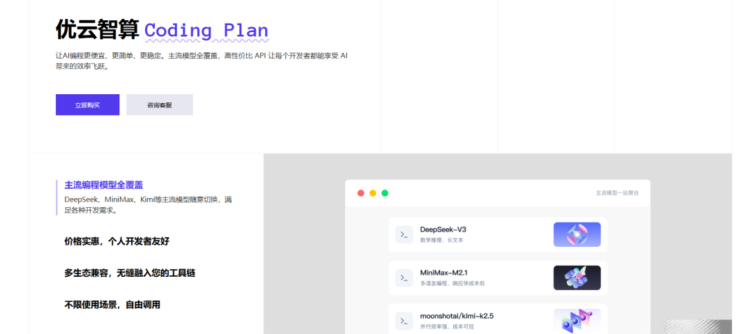
Task: Click the terminal icon beside moonshotai/kimi-k2.5
Action: [x=404, y=321]
